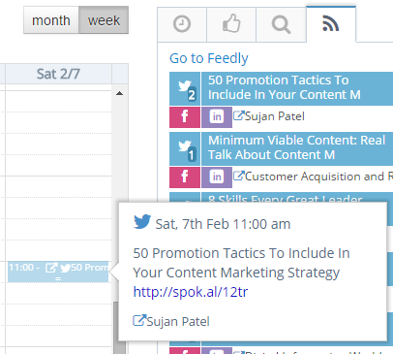Screen dimensions: 393x354
Task: Click the calendar scroll up arrow
Action: coord(119,93)
